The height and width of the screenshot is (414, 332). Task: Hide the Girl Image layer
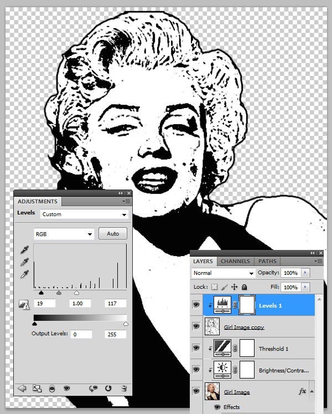(196, 391)
